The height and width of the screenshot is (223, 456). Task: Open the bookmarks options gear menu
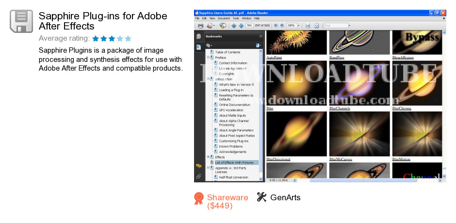click(x=209, y=45)
